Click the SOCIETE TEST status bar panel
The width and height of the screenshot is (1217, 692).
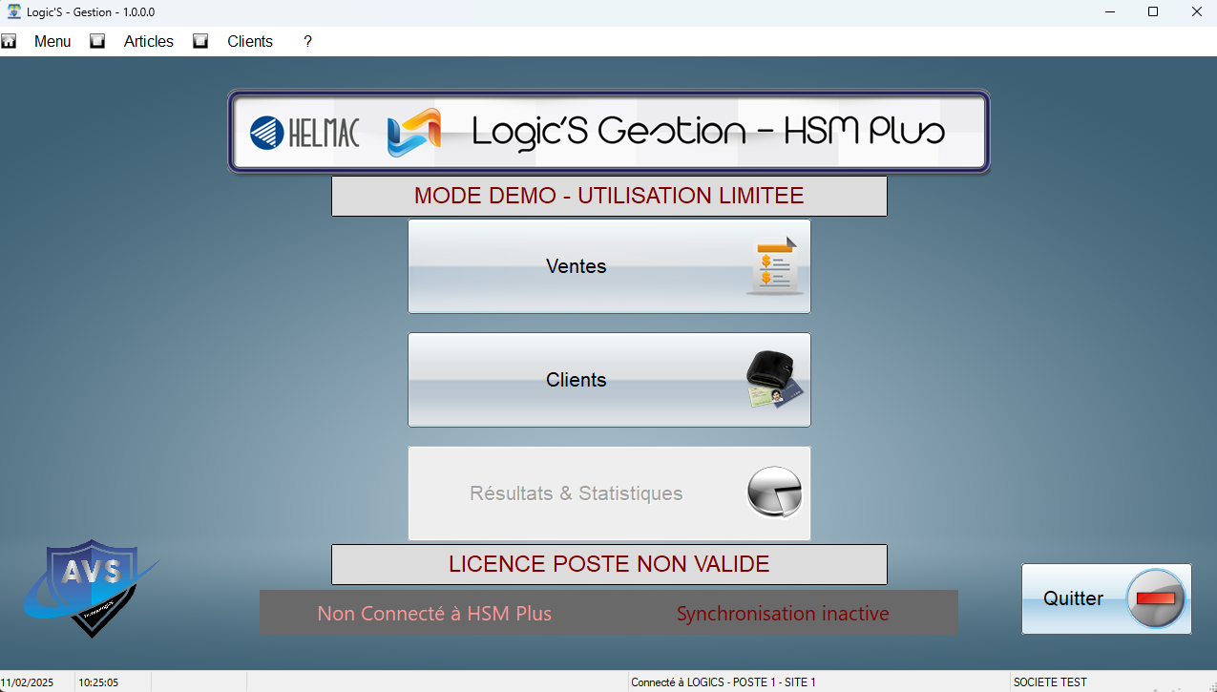1050,682
